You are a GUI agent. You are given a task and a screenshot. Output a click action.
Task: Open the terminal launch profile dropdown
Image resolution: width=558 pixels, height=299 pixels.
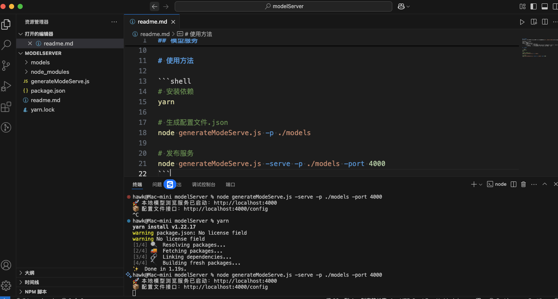pyautogui.click(x=481, y=184)
